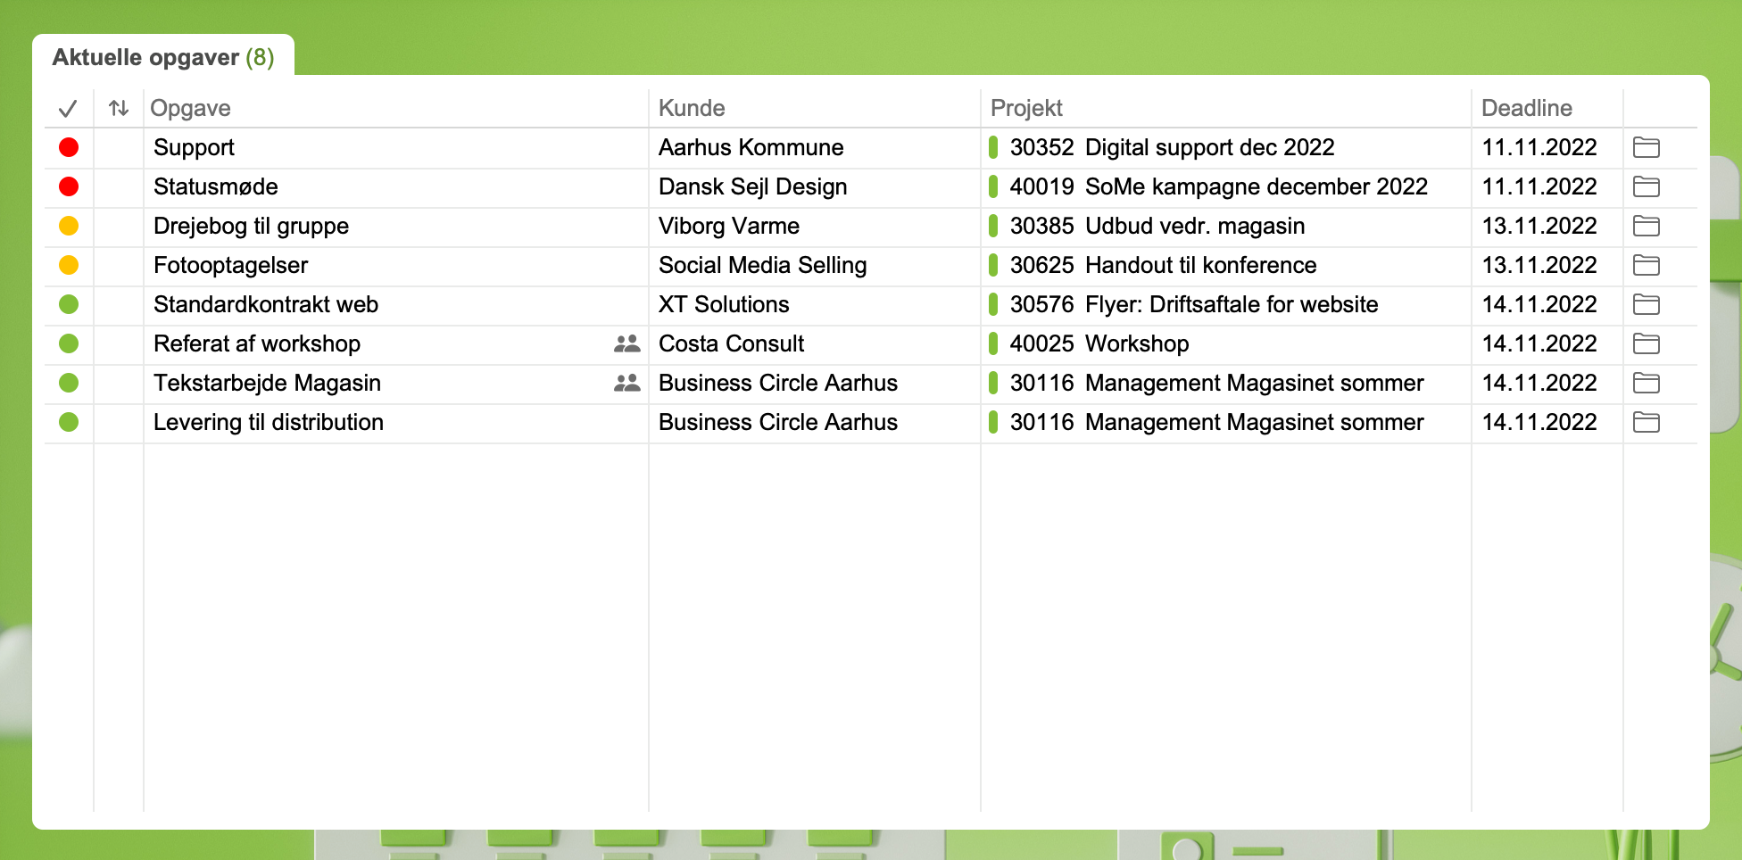This screenshot has width=1742, height=860.
Task: Open folder icon for Statusmøde row
Action: (1646, 187)
